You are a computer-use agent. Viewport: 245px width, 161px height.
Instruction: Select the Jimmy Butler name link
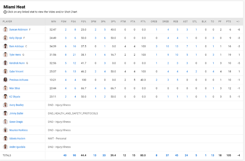(x=16, y=114)
